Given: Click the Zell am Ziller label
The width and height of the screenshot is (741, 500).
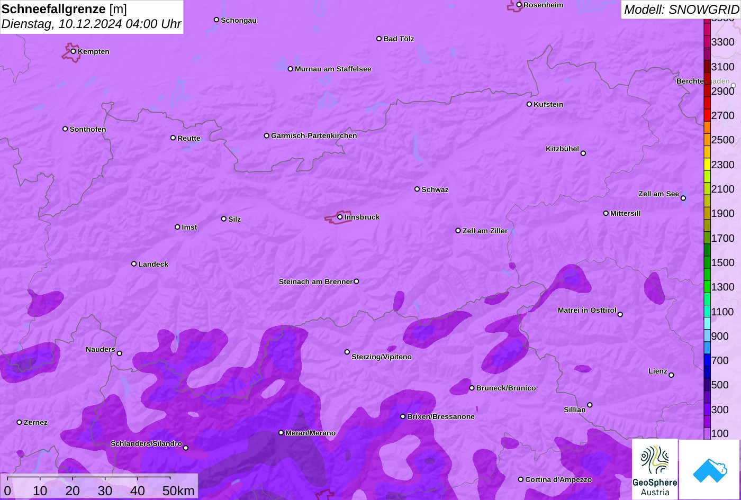Looking at the screenshot, I should click(x=485, y=231).
